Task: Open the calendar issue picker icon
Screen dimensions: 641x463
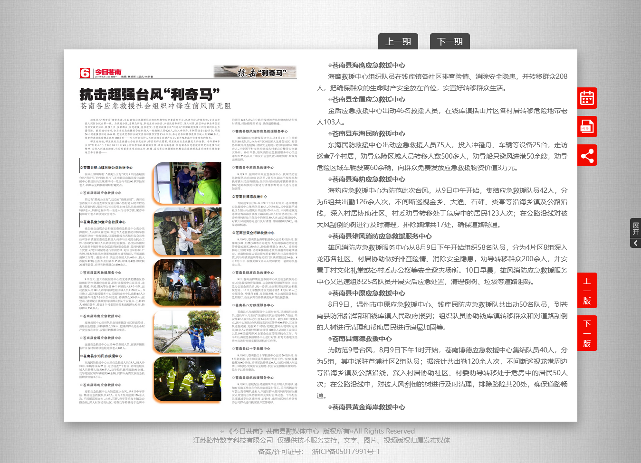Action: (x=587, y=98)
